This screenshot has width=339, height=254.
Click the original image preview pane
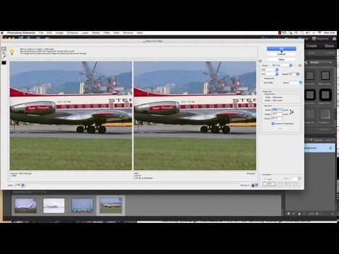(71, 116)
